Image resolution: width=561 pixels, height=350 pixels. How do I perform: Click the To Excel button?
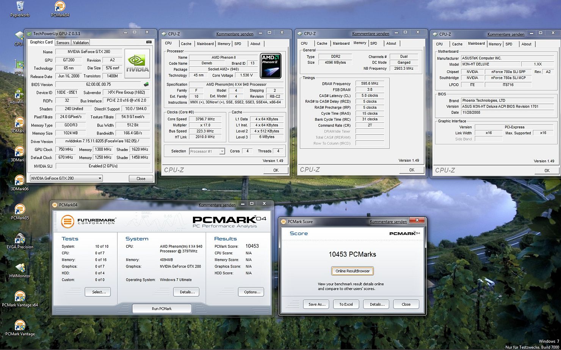[346, 304]
